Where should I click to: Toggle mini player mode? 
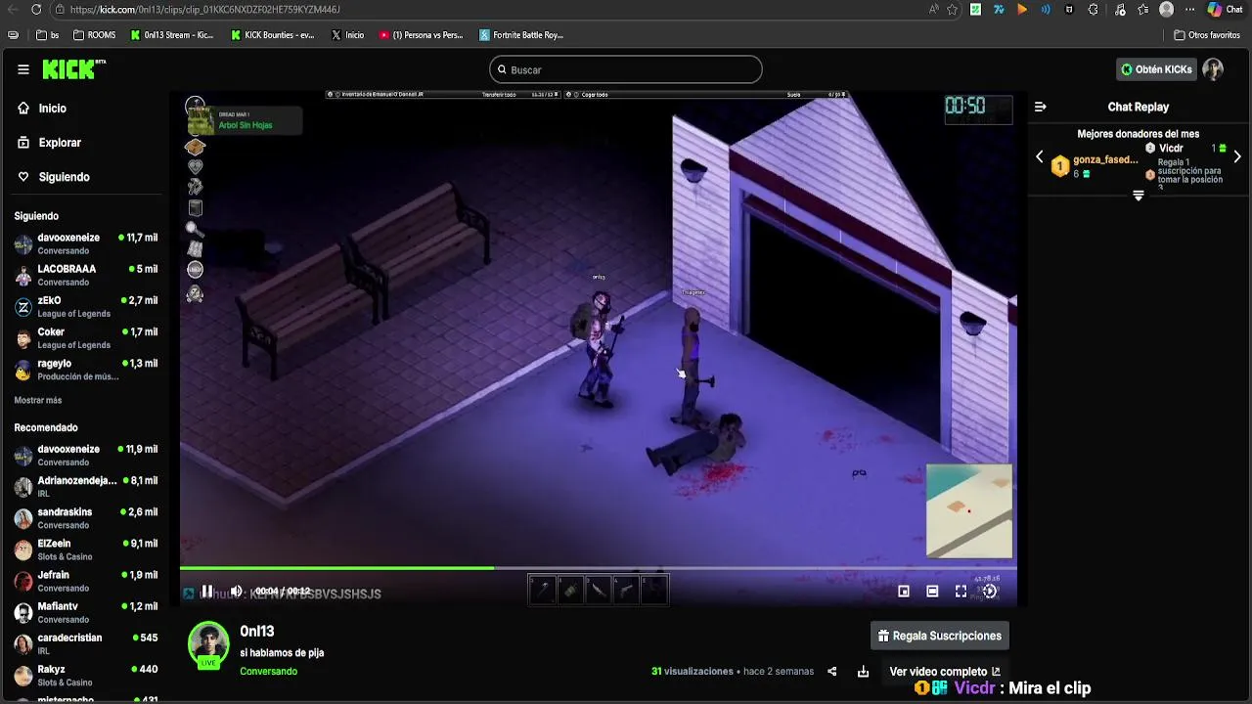click(x=904, y=592)
